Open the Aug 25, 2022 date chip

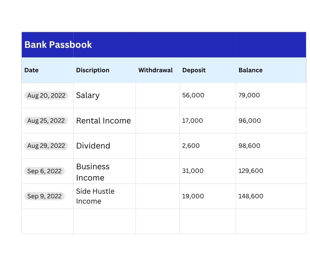[46, 121]
